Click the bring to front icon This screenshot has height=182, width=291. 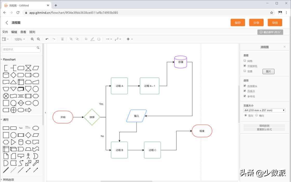71,39
